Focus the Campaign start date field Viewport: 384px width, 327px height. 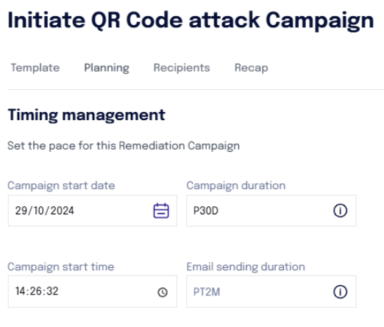click(x=93, y=211)
